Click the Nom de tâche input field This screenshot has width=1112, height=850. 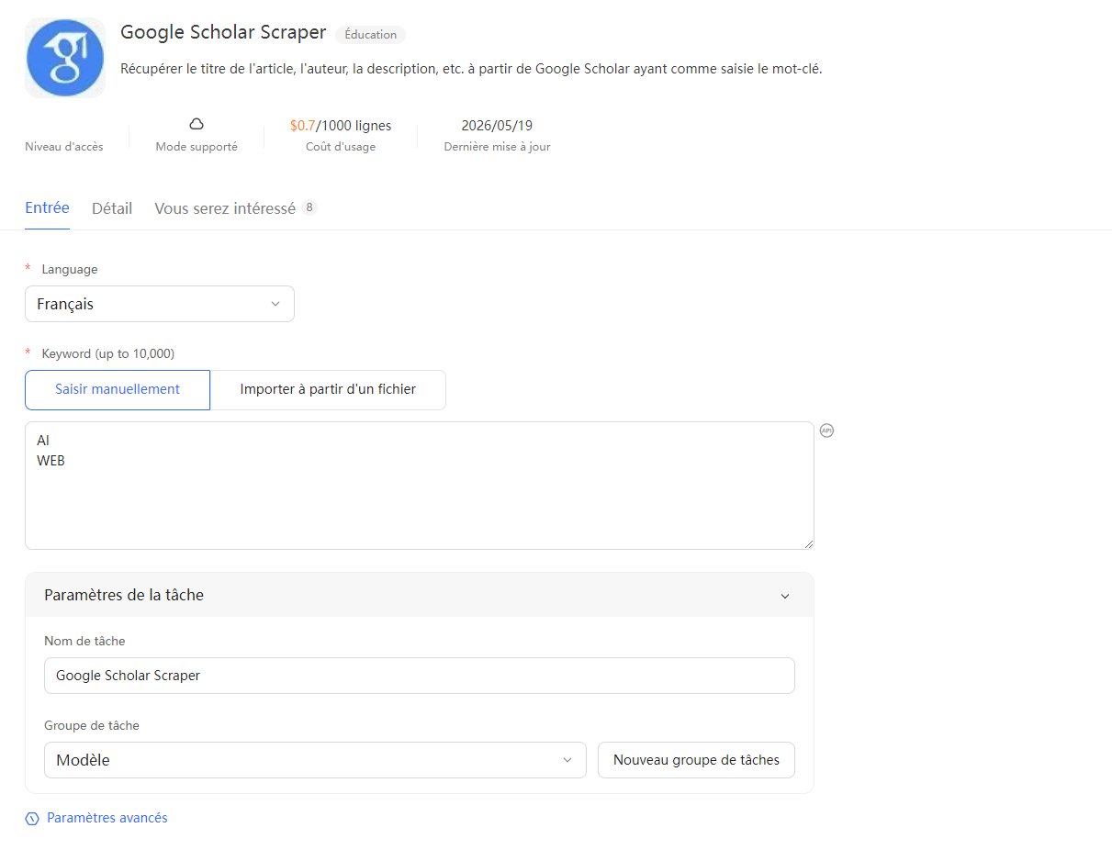pyautogui.click(x=420, y=676)
